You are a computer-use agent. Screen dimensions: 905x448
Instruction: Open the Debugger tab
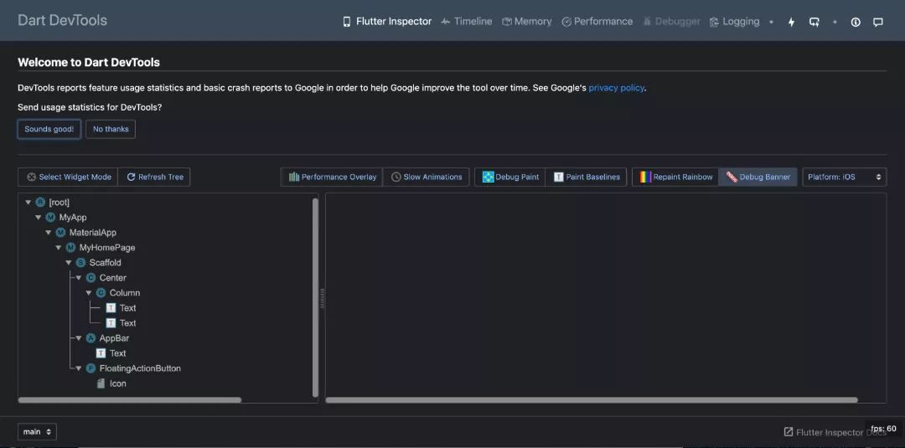coord(671,21)
